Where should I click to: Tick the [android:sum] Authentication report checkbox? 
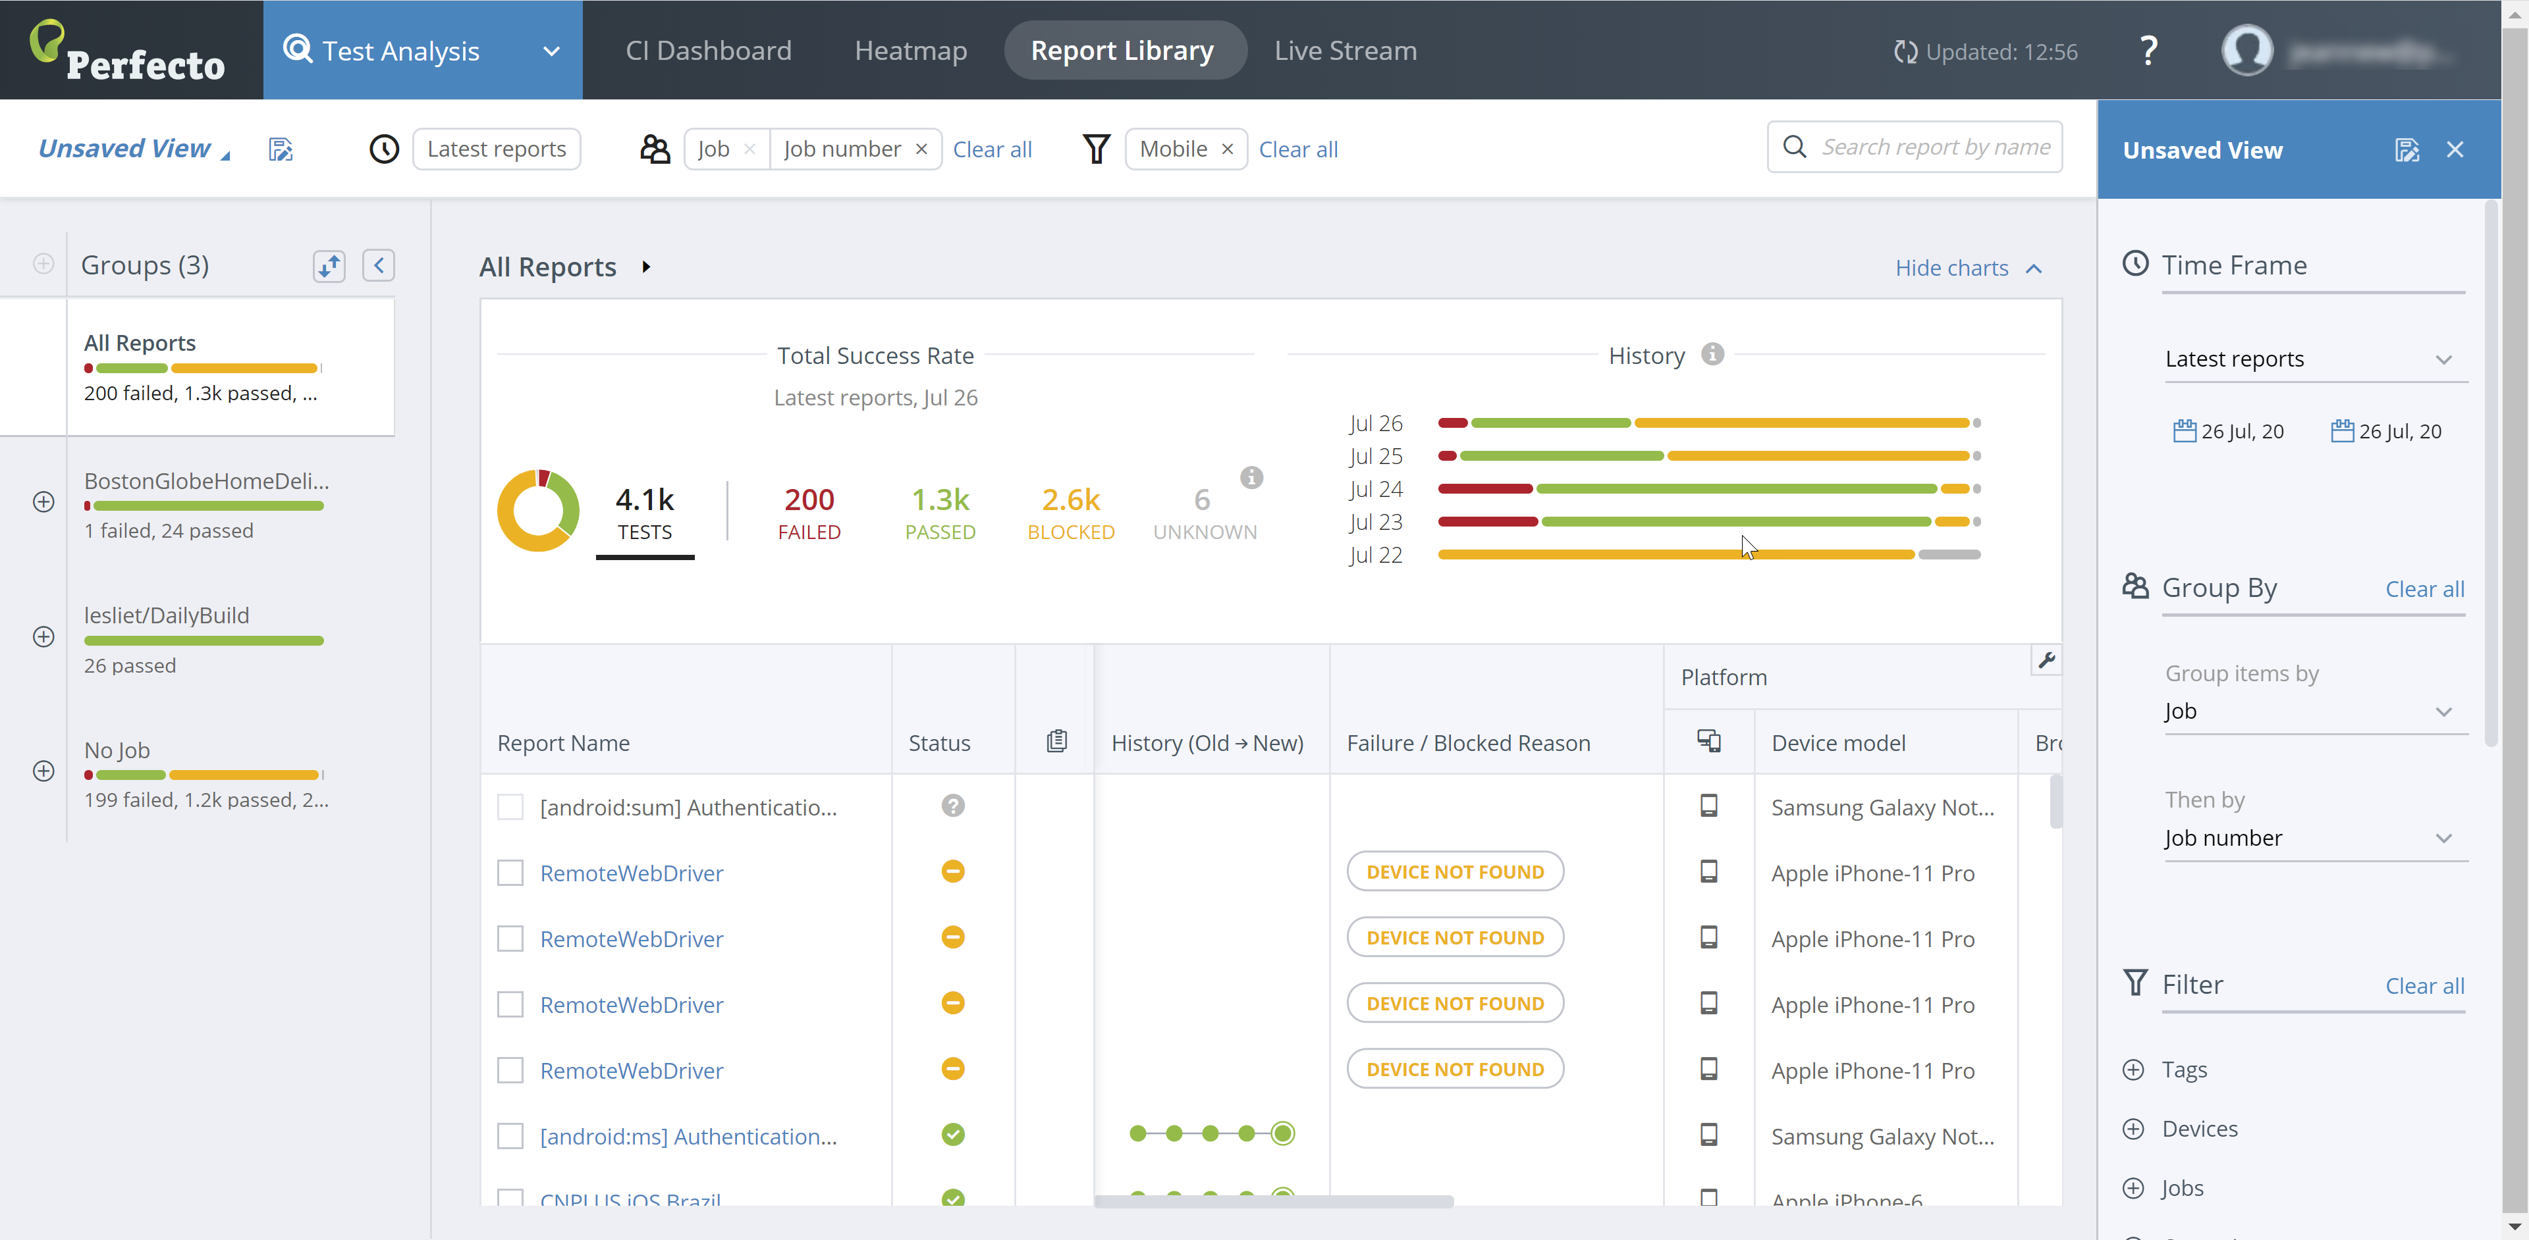tap(510, 806)
